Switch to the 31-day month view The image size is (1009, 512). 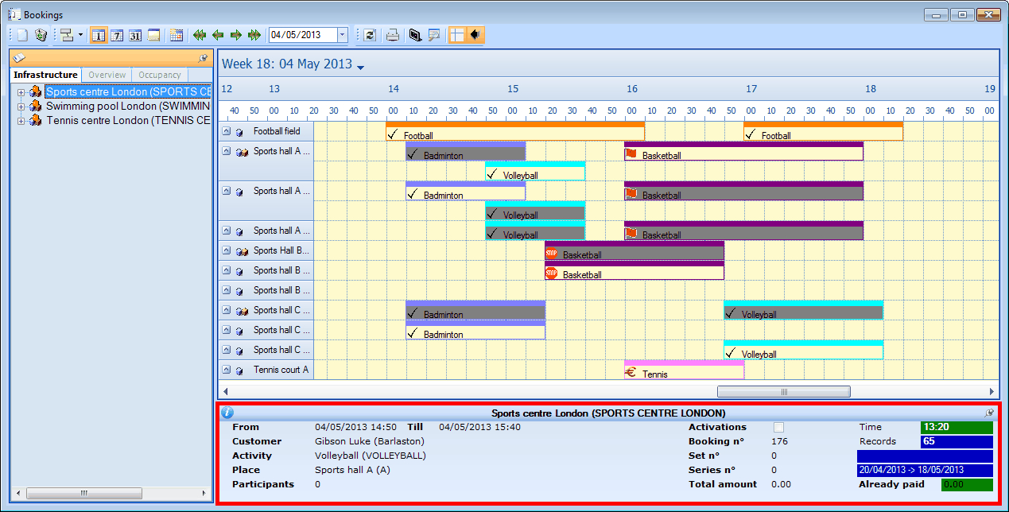[x=135, y=35]
